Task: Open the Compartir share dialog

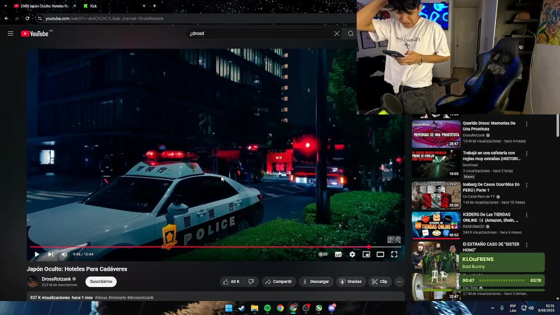Action: (x=278, y=282)
